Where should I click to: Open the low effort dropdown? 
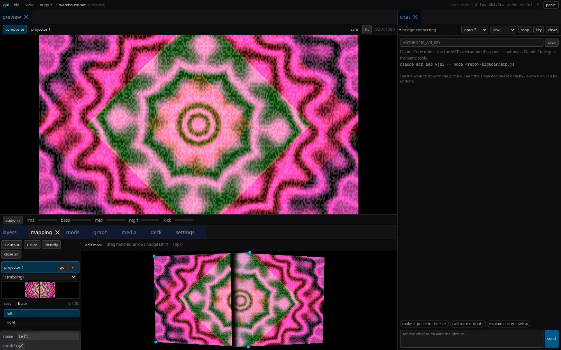503,30
